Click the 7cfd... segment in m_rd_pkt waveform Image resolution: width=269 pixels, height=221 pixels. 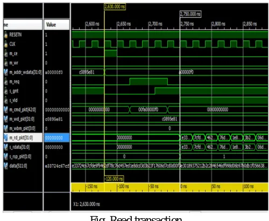point(199,137)
